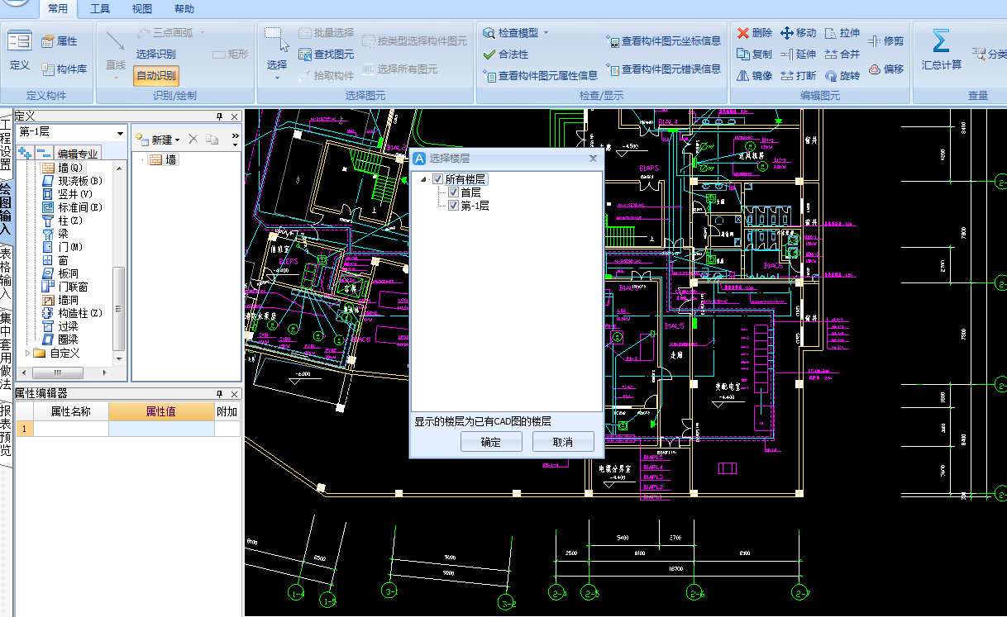Open dropdown under 直线 tool

tap(116, 78)
